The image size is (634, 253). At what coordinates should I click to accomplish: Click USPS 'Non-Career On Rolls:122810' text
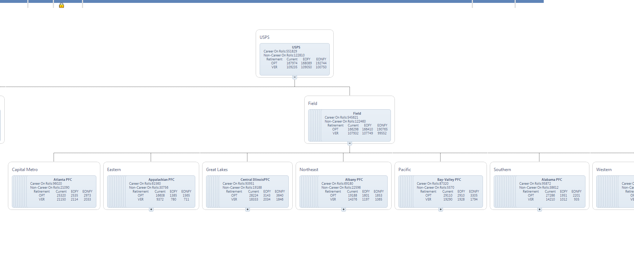click(284, 55)
